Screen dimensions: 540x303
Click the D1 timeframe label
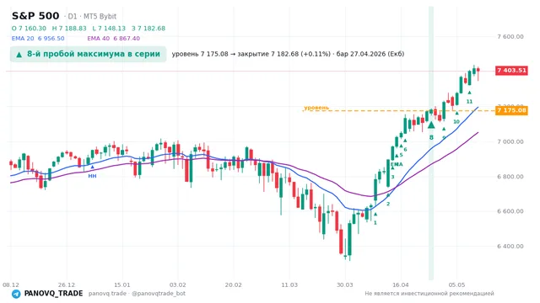click(72, 16)
